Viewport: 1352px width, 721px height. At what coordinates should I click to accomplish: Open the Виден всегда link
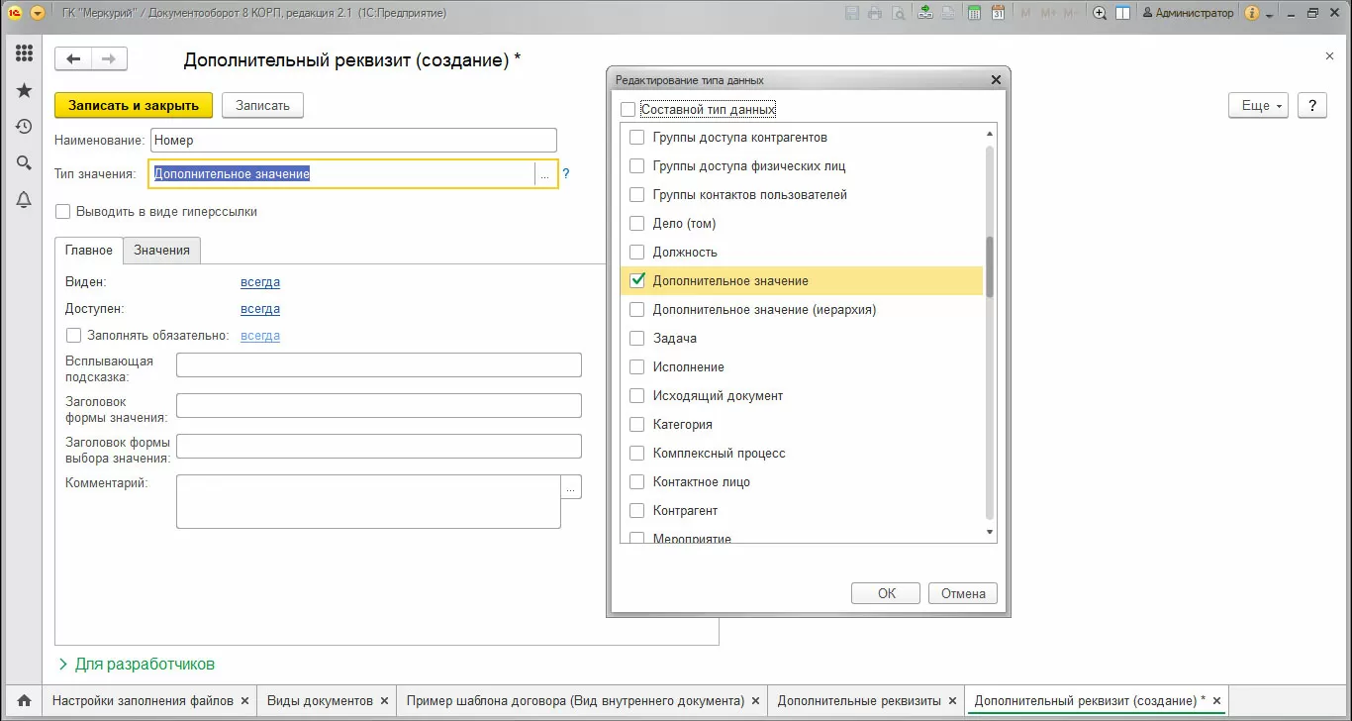point(260,282)
